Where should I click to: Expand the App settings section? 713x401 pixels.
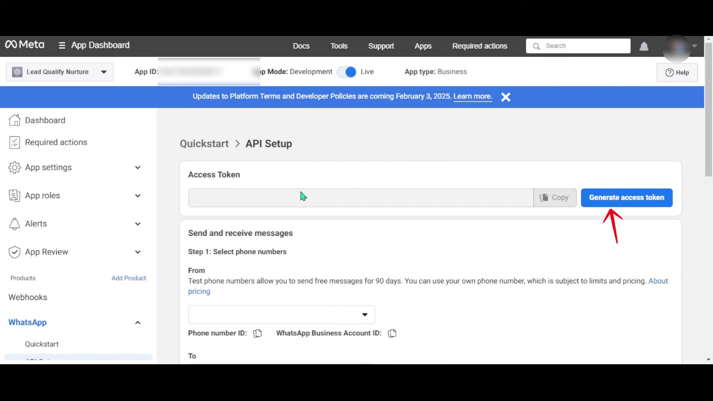[138, 167]
